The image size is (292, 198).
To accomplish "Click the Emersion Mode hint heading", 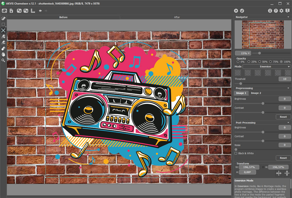I will click(x=244, y=181).
